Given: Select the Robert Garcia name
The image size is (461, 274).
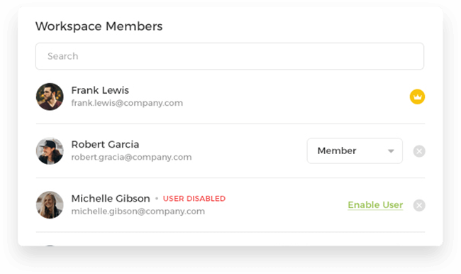Looking at the screenshot, I should [105, 145].
